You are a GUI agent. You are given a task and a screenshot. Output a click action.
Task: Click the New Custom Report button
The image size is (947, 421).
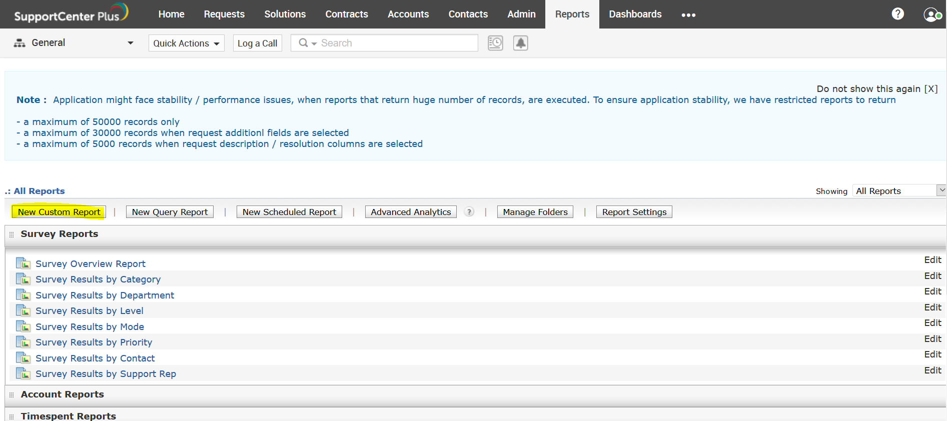[59, 212]
